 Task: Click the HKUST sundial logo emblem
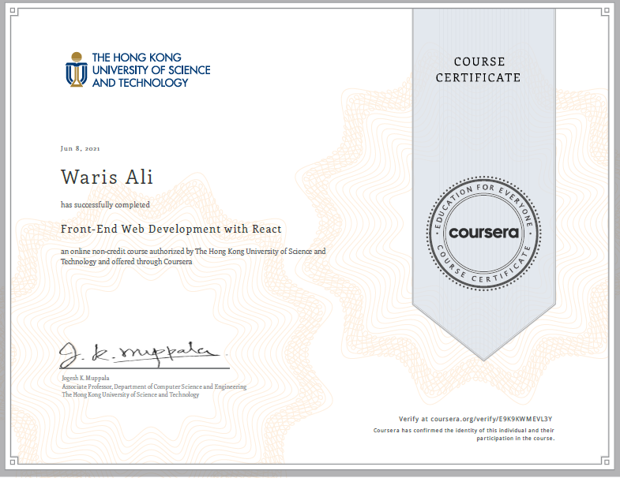[x=77, y=69]
